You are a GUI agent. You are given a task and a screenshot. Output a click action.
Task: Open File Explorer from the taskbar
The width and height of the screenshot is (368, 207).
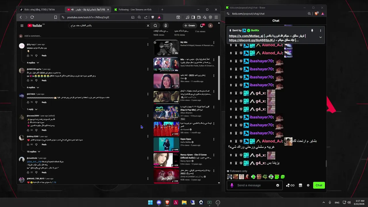[184, 202]
